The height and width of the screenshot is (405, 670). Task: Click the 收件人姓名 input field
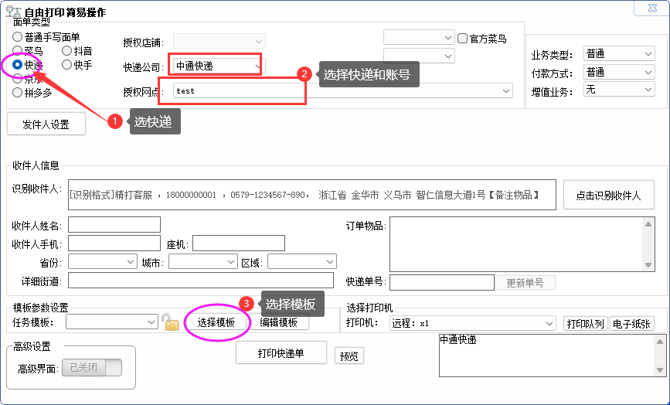114,225
